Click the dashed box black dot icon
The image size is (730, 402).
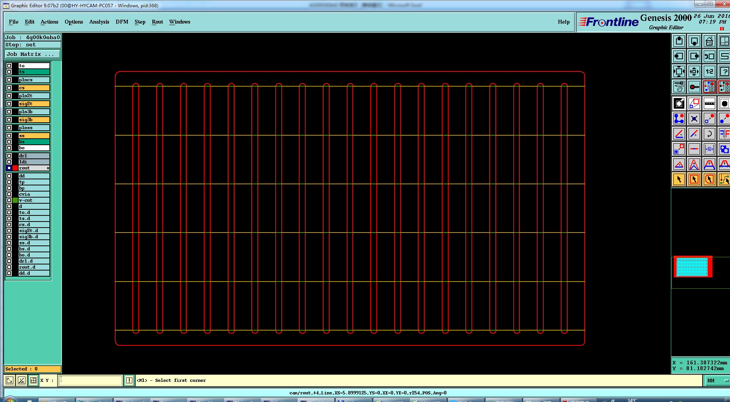(724, 103)
